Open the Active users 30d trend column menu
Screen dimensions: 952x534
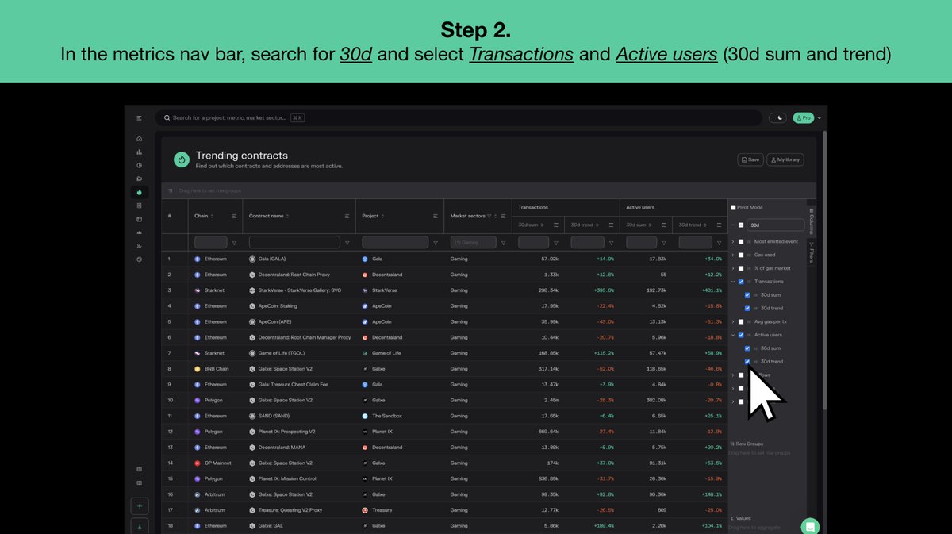(x=719, y=225)
